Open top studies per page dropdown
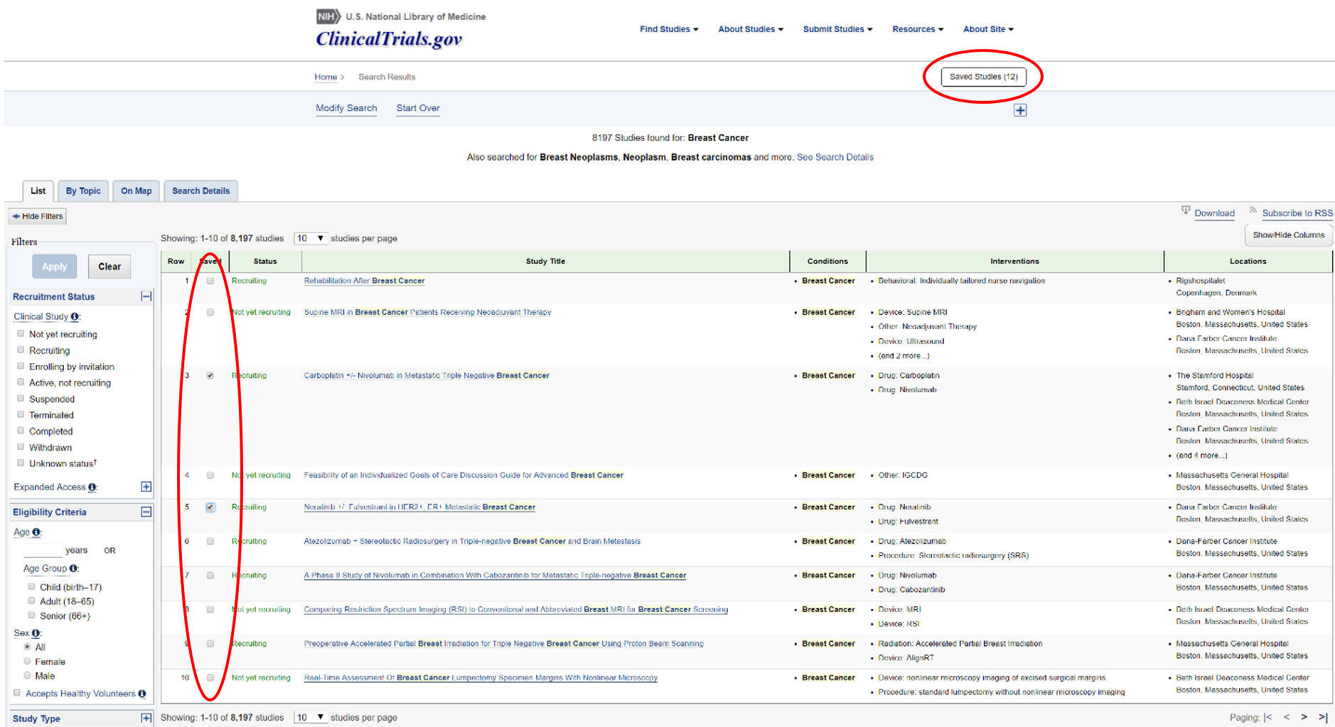The width and height of the screenshot is (1335, 727). [x=311, y=238]
